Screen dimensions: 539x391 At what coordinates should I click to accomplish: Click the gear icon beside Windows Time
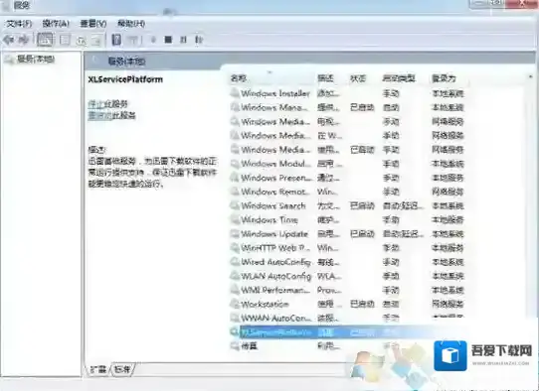pos(235,219)
